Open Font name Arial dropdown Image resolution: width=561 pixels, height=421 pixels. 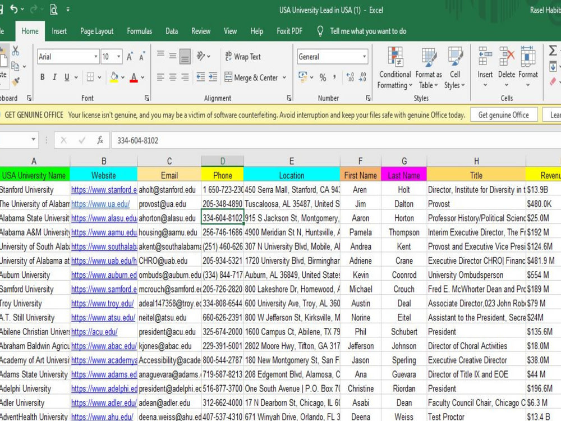(96, 57)
